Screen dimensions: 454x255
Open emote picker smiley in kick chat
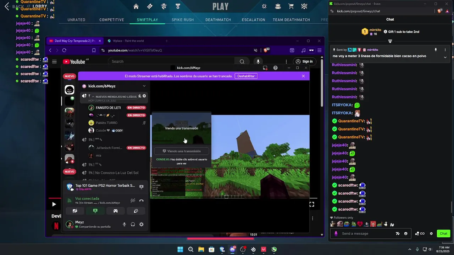406,233
